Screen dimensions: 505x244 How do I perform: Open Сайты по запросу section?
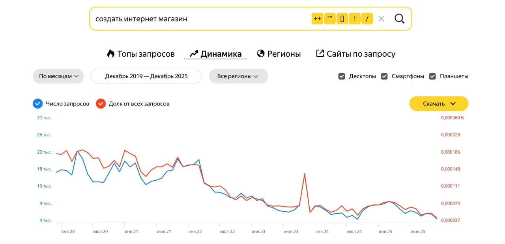click(355, 54)
